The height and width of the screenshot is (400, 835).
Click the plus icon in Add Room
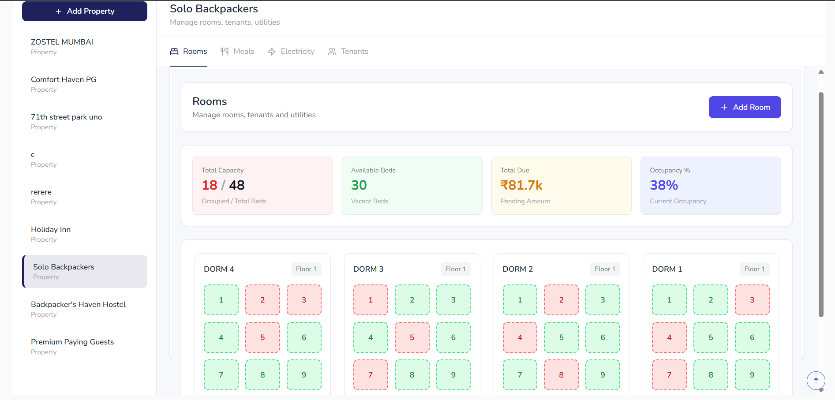[724, 107]
